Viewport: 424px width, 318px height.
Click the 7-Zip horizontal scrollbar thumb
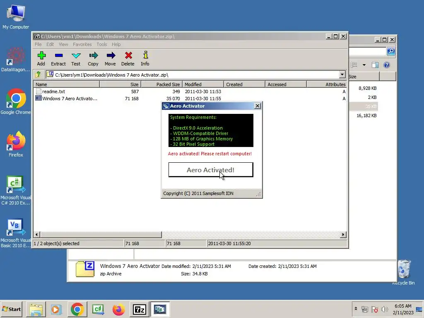(101, 234)
